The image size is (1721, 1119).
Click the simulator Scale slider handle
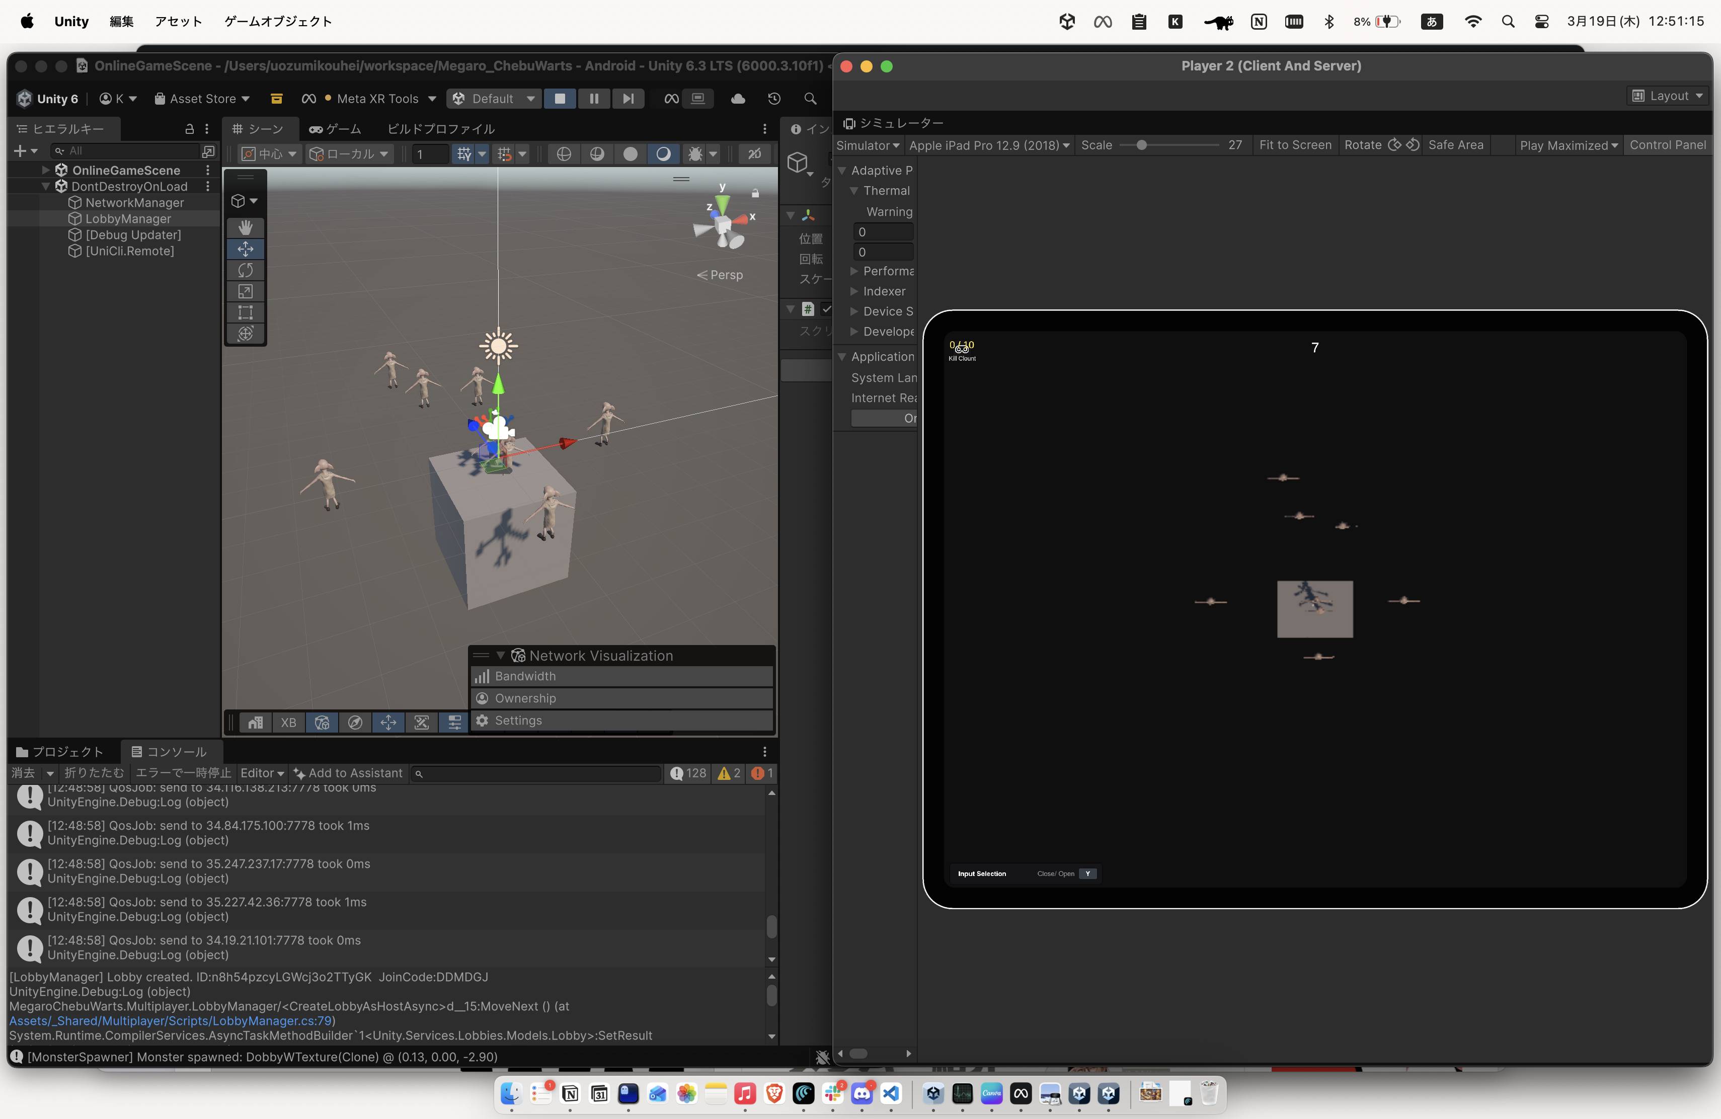tap(1141, 145)
